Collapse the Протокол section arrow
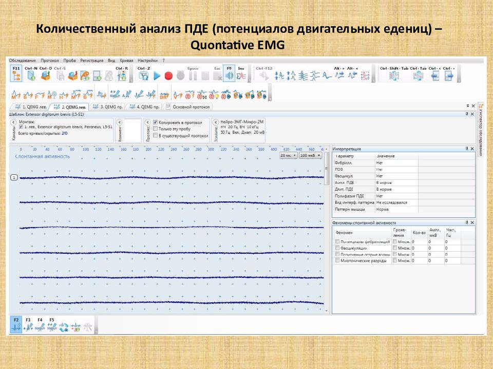The width and height of the screenshot is (493, 369). tap(147, 122)
